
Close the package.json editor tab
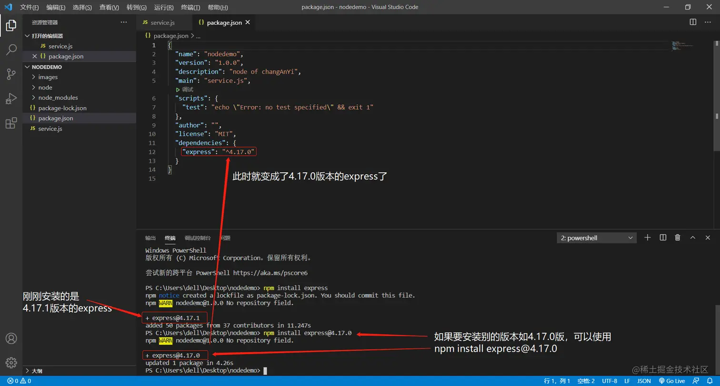click(247, 22)
